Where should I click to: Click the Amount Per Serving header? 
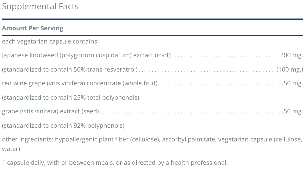33,28
